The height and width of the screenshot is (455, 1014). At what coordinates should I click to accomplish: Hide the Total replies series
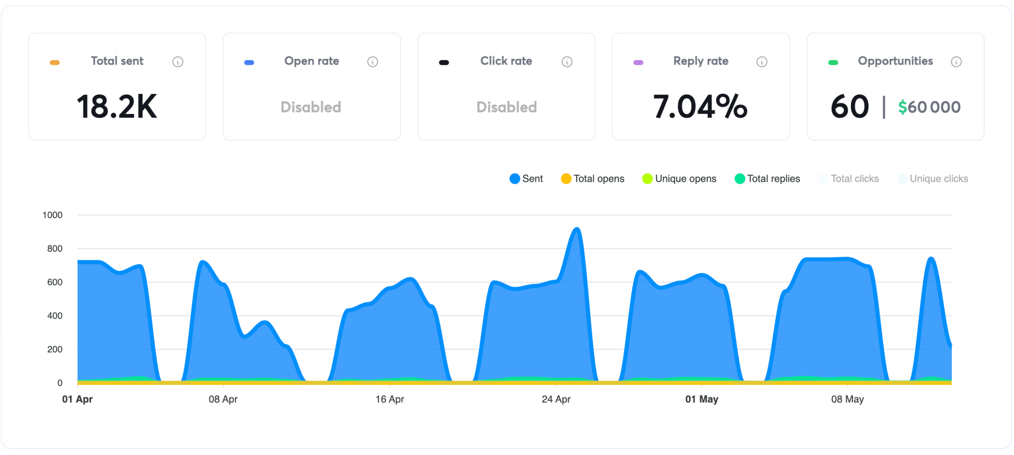(x=767, y=178)
